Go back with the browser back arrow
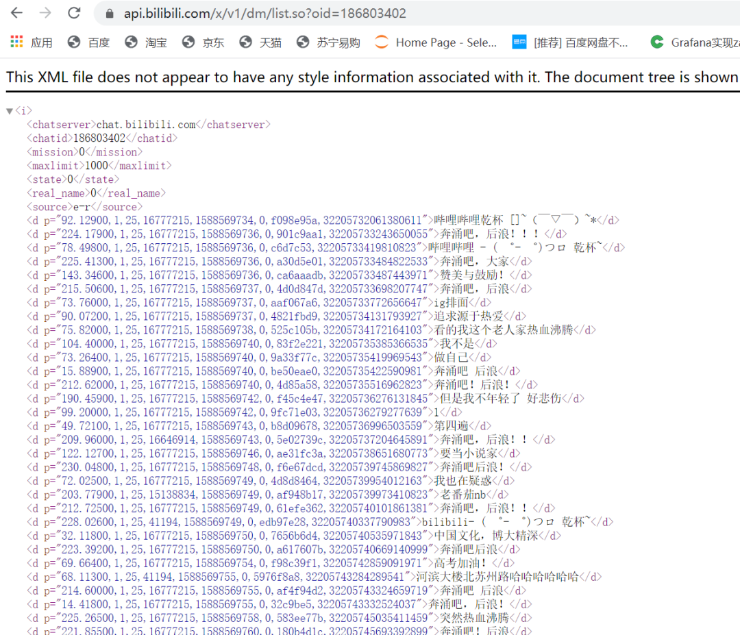Image resolution: width=740 pixels, height=635 pixels. point(16,13)
